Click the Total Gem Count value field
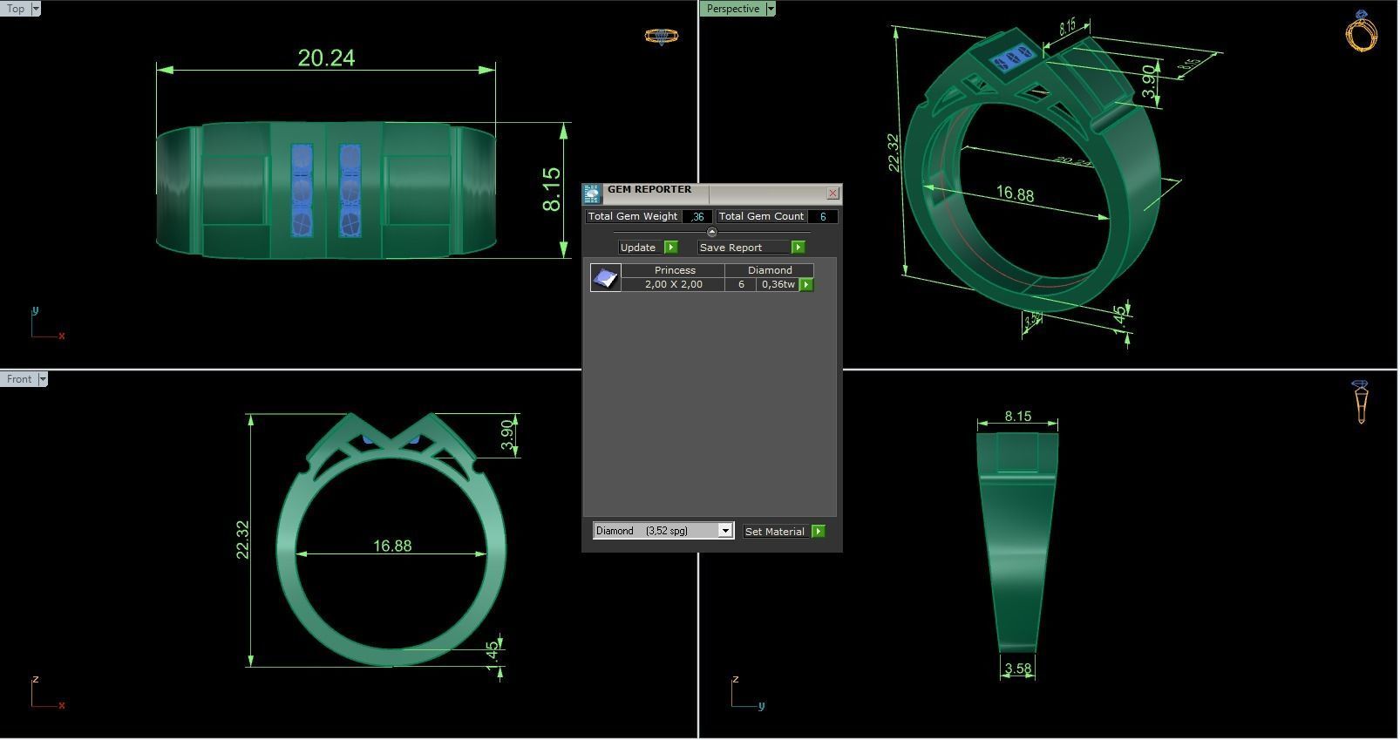1400x740 pixels. (x=823, y=216)
